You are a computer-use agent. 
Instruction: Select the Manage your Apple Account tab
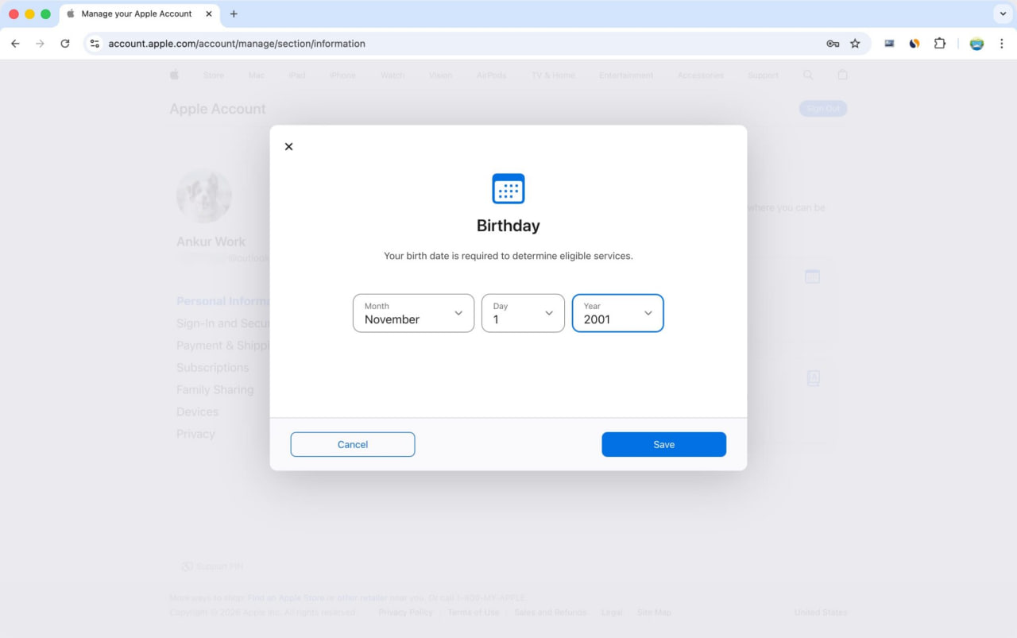pyautogui.click(x=136, y=14)
